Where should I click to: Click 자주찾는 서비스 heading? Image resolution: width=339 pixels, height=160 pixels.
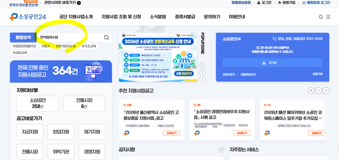point(244,149)
